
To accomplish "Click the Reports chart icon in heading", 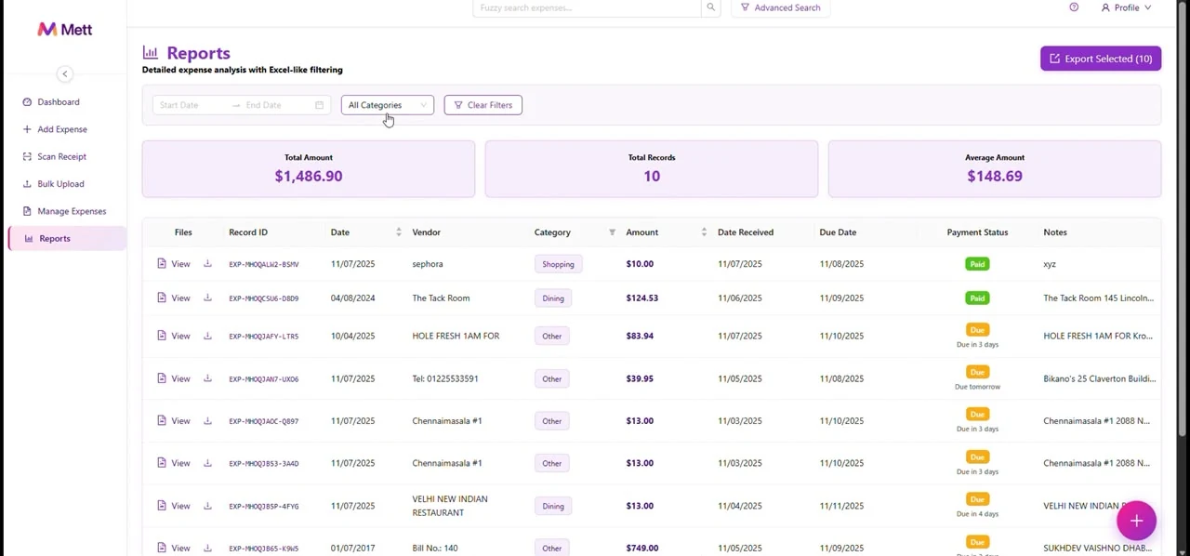I will tap(150, 53).
